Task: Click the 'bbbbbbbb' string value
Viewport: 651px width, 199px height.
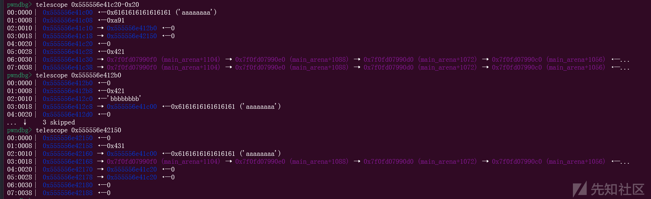Action: coord(125,99)
